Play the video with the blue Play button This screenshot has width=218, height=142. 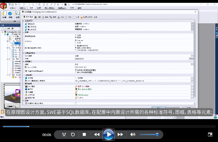point(109,135)
